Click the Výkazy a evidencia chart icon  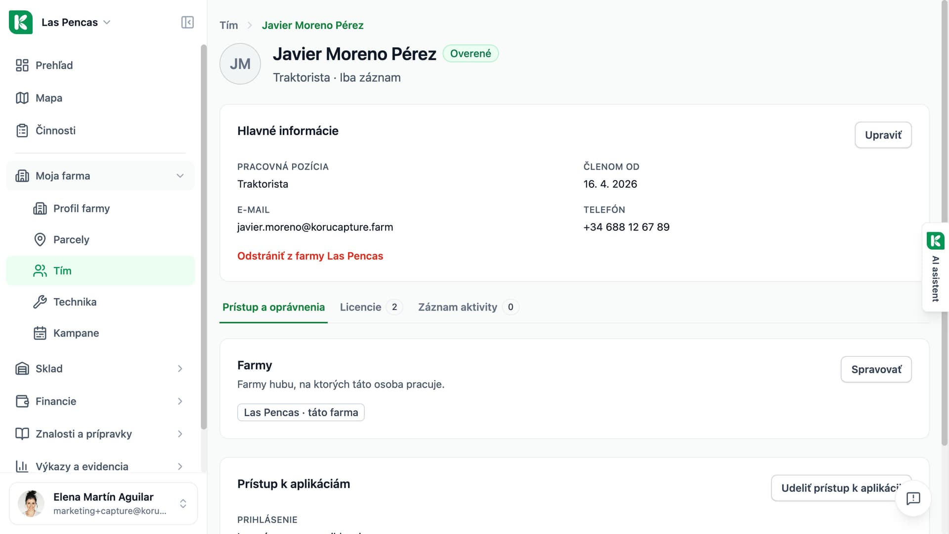tap(22, 466)
